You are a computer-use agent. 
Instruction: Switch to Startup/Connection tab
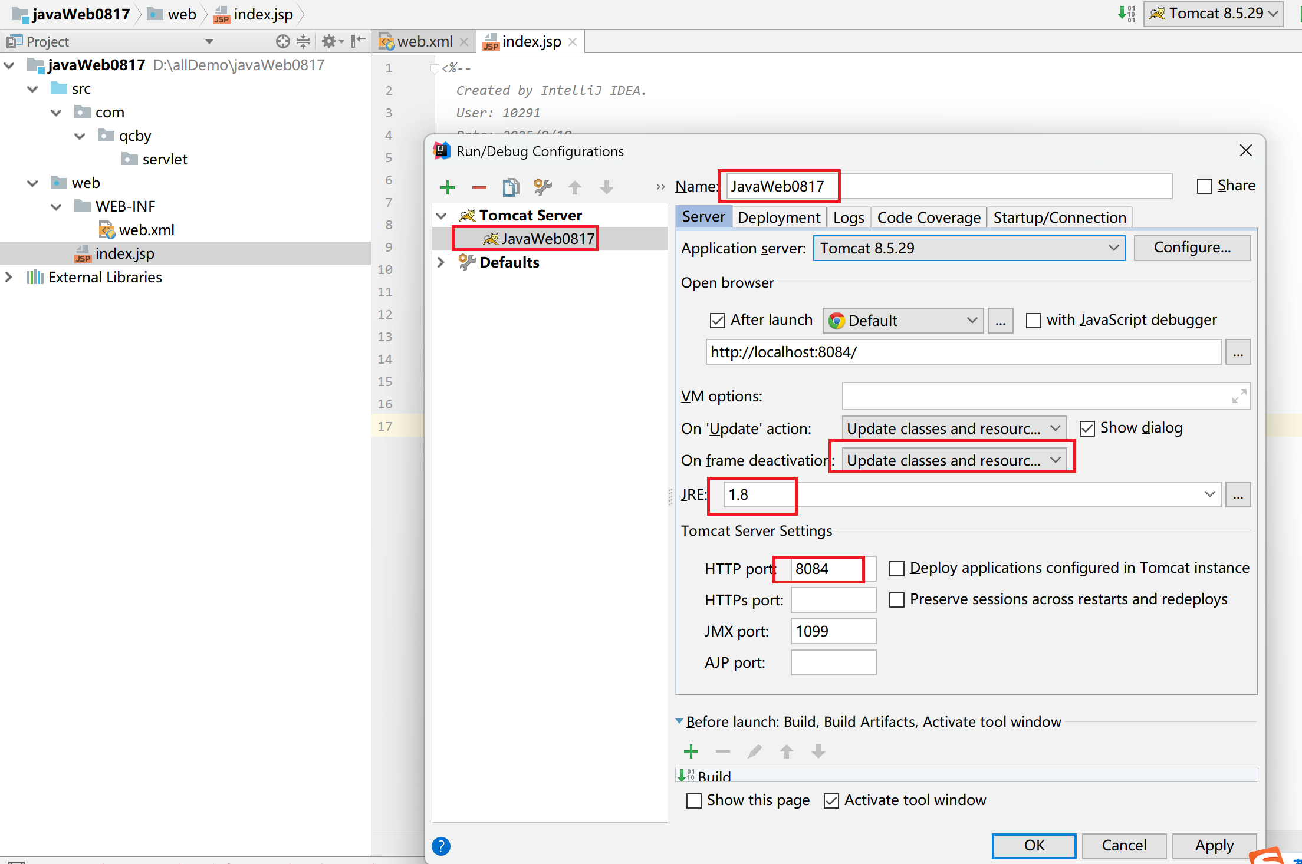[1060, 217]
